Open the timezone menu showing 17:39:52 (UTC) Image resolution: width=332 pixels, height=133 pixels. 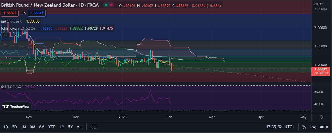pyautogui.click(x=282, y=127)
